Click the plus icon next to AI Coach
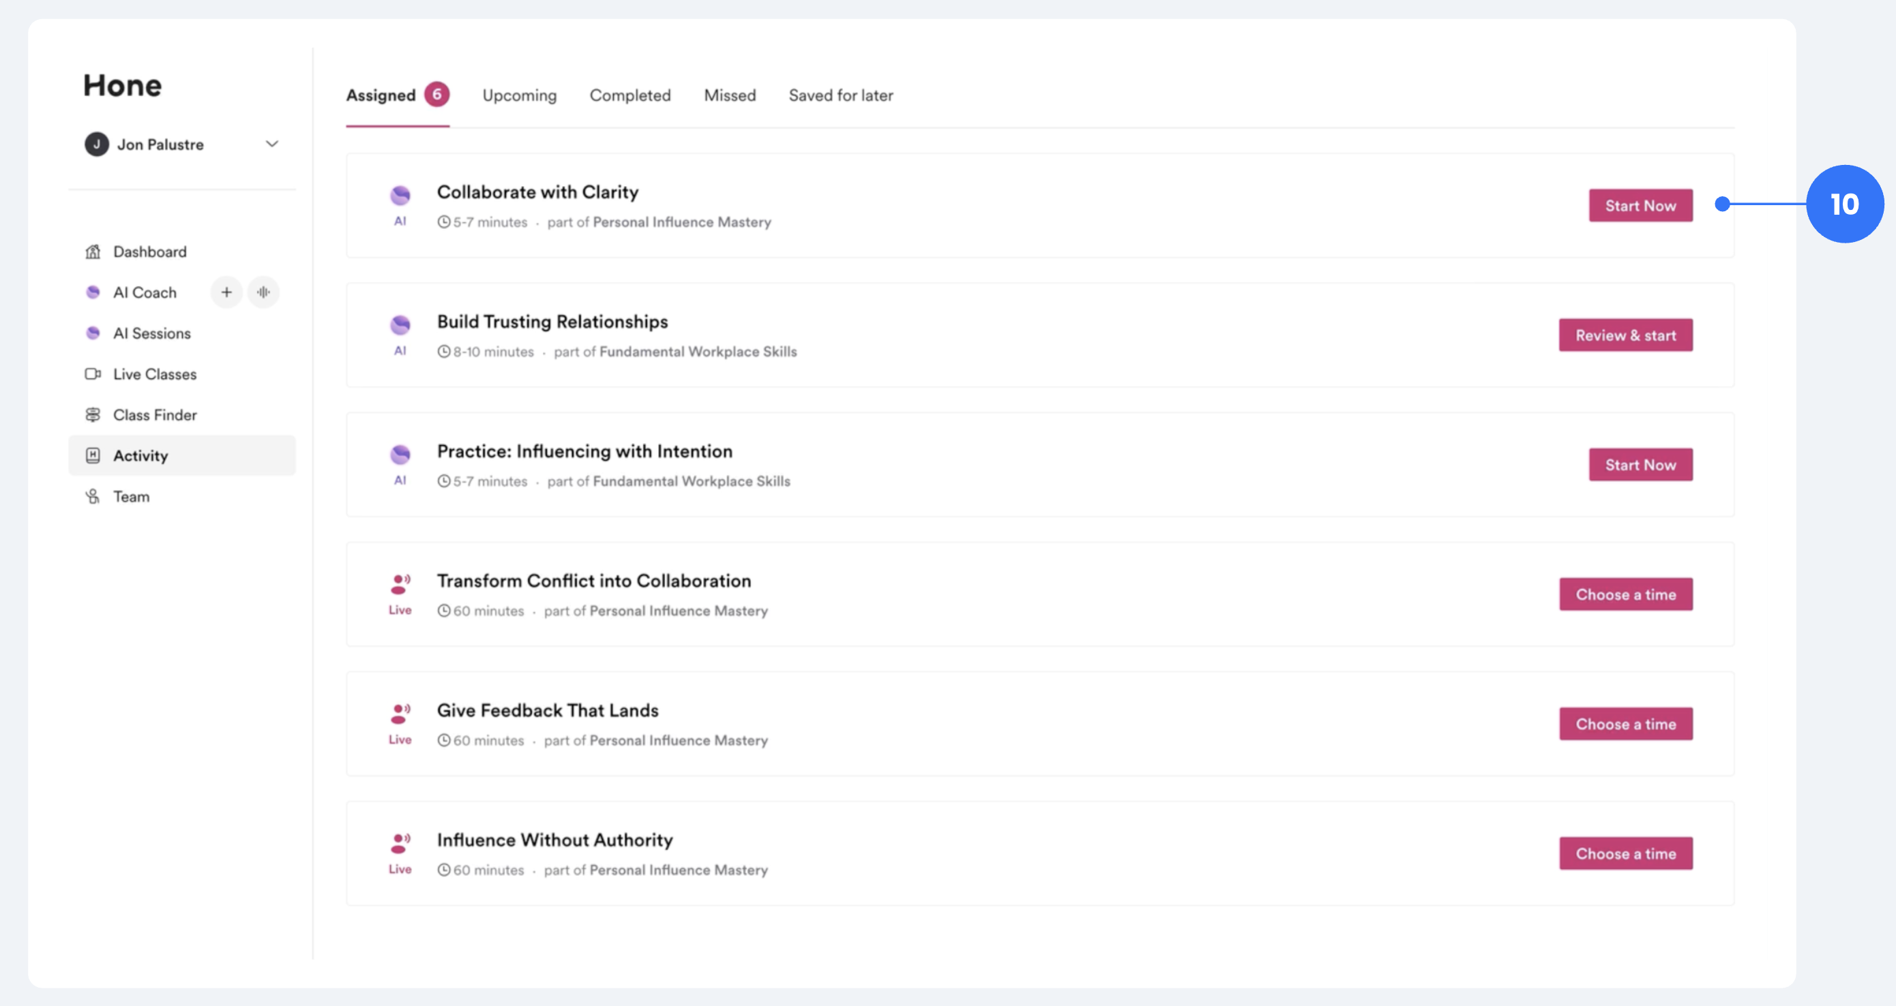 click(226, 292)
